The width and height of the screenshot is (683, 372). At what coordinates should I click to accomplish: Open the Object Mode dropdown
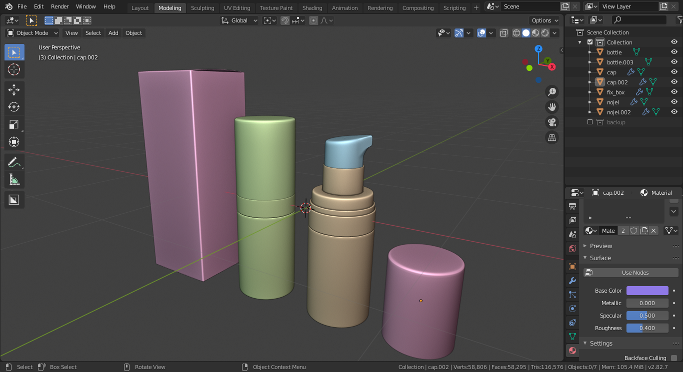pyautogui.click(x=32, y=33)
